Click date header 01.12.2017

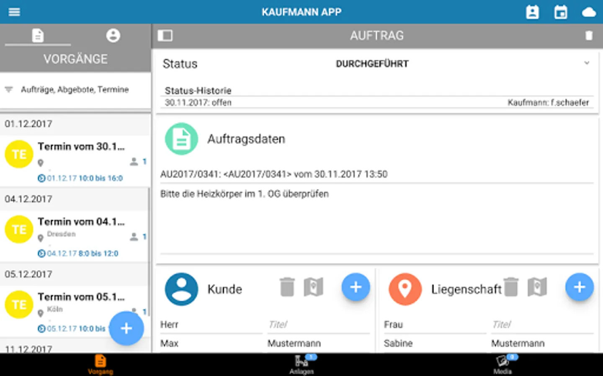pos(28,124)
